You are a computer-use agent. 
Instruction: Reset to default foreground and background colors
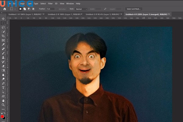pos(2,113)
